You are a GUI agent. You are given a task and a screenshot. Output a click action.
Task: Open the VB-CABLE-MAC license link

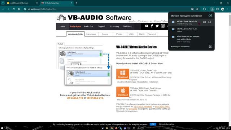click(162, 107)
